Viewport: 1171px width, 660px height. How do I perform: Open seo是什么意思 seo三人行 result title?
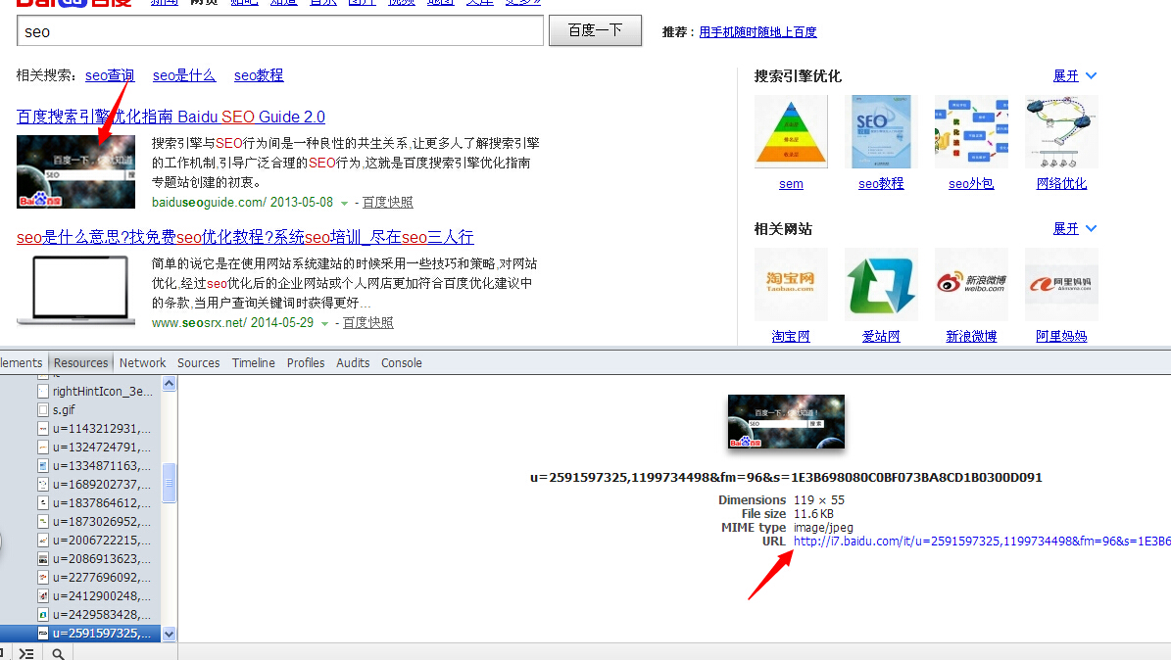(245, 237)
